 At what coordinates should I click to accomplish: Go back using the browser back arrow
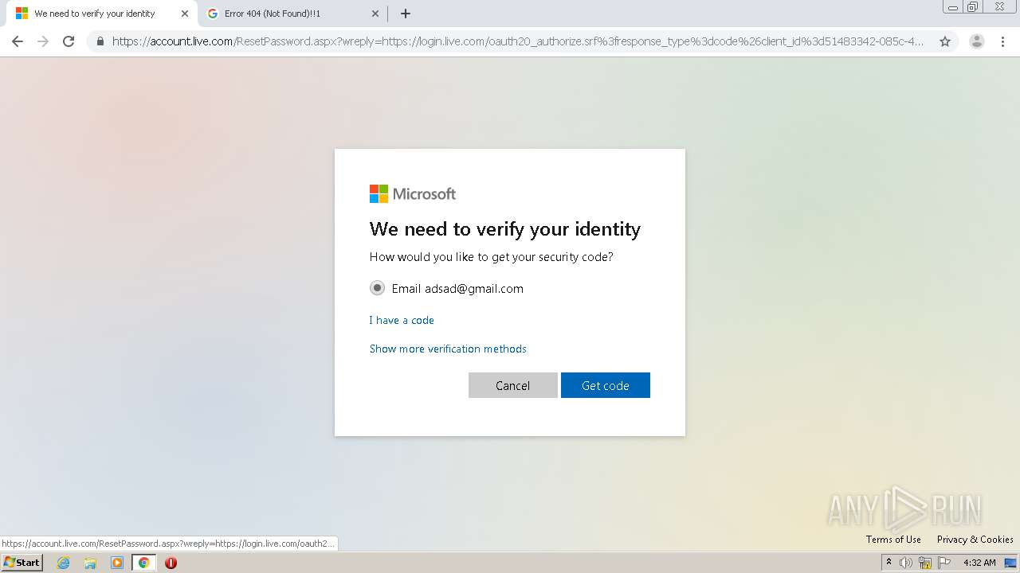point(18,41)
